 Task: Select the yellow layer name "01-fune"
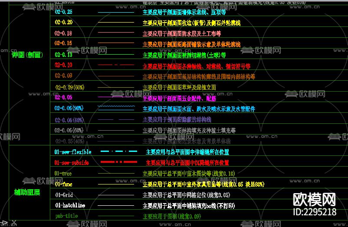pyautogui.click(x=64, y=184)
